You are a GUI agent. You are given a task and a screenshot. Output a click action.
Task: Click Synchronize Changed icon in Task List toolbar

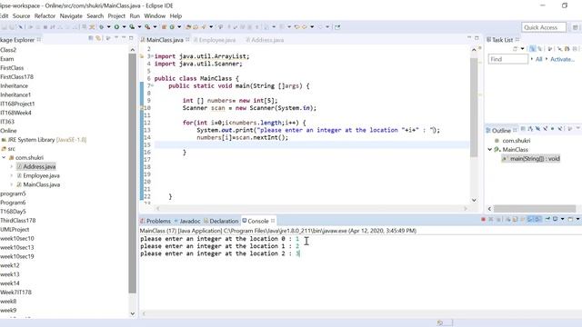tap(567, 48)
